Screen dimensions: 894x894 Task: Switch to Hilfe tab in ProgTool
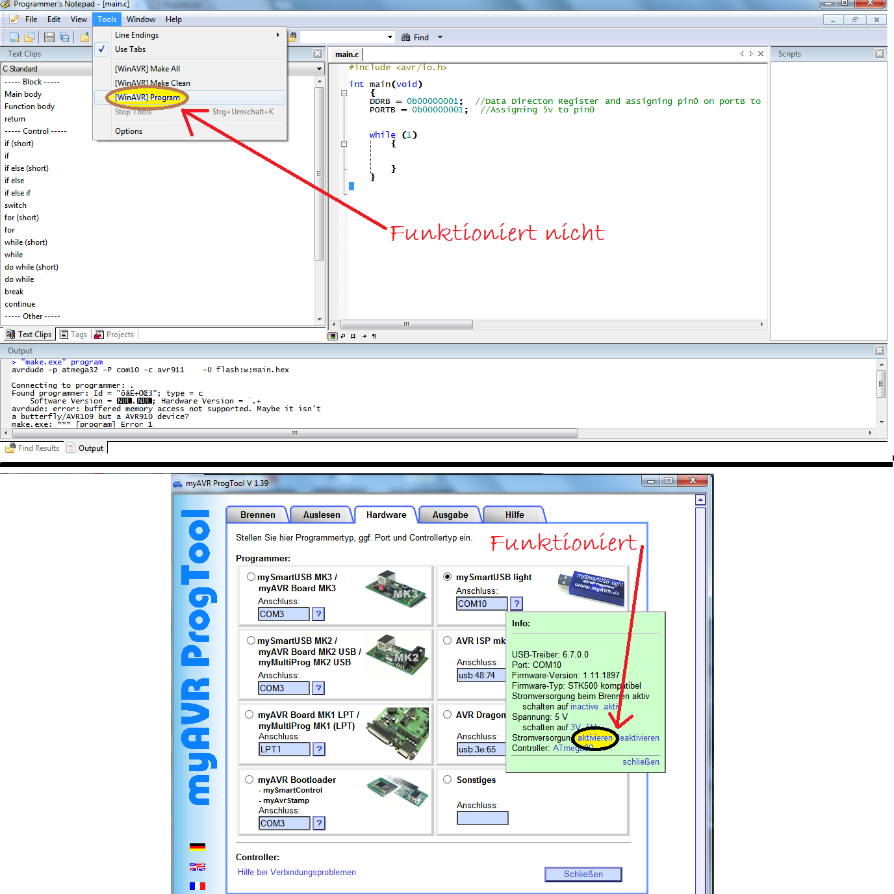pyautogui.click(x=515, y=515)
